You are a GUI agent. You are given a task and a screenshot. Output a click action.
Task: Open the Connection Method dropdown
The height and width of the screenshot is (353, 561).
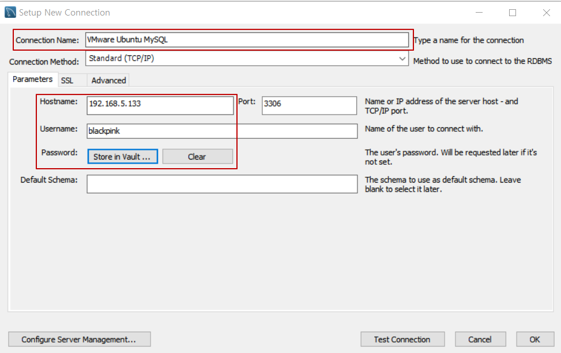(x=247, y=58)
